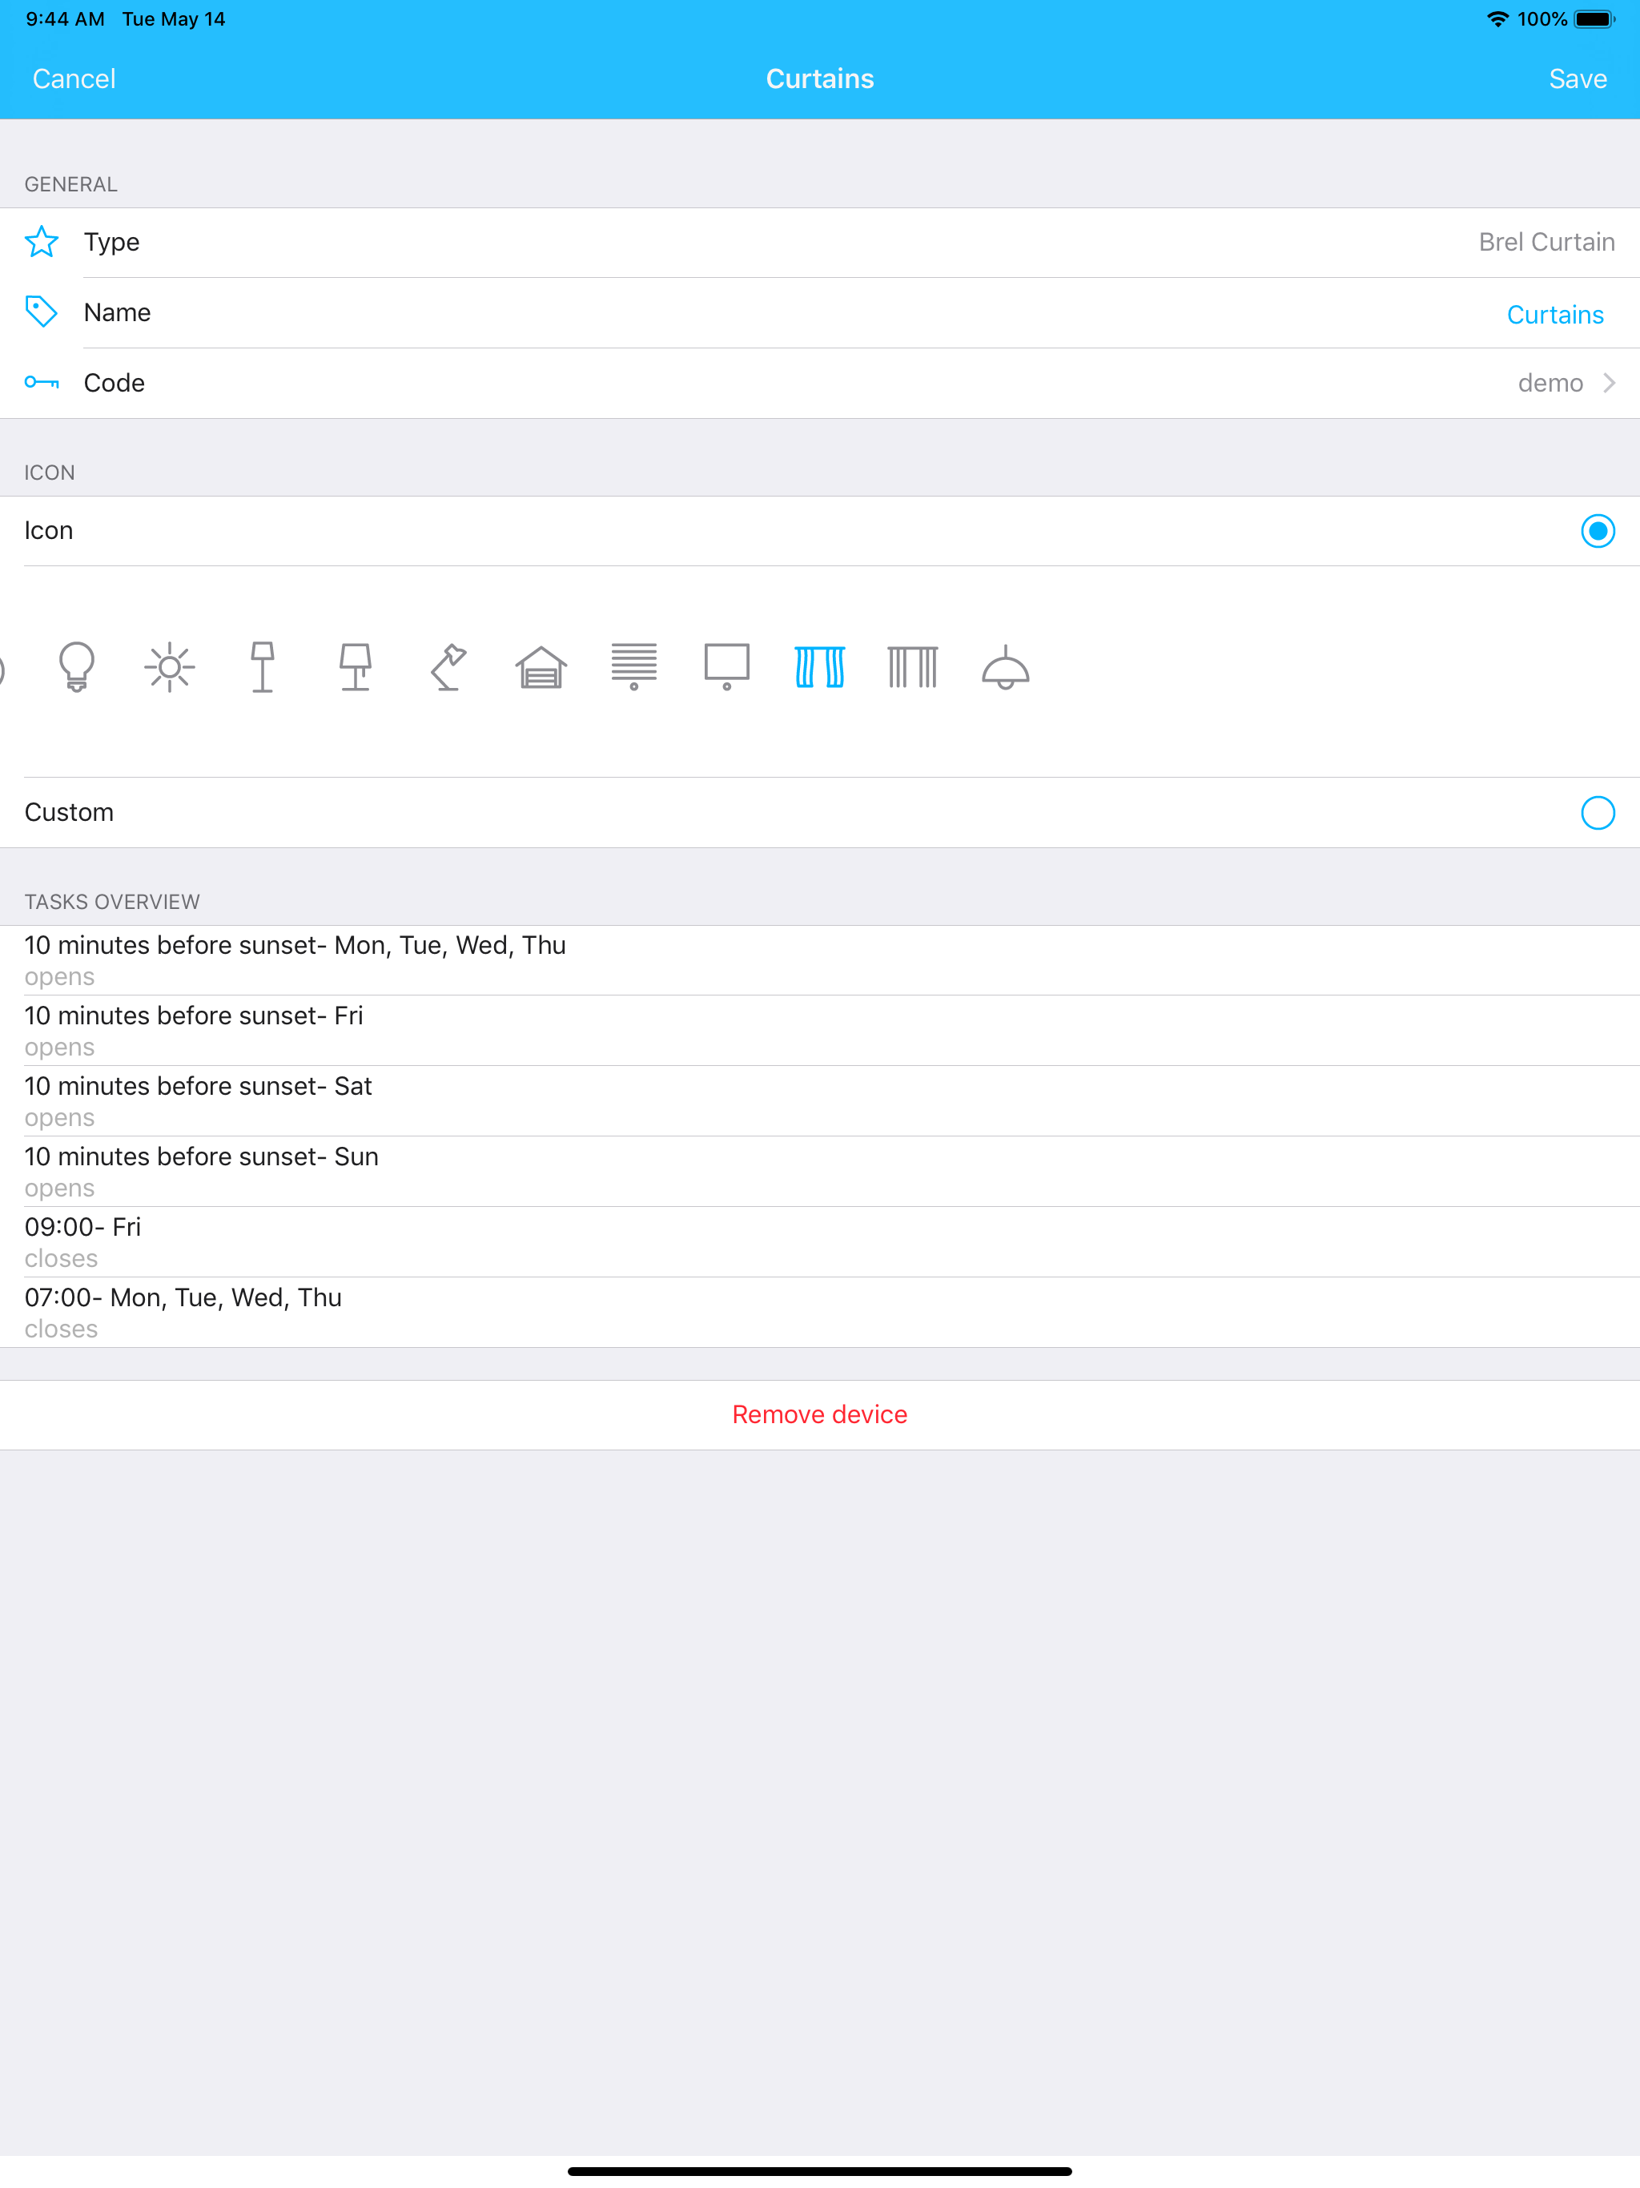
Task: Tap the star icon beside Type
Action: click(x=42, y=241)
